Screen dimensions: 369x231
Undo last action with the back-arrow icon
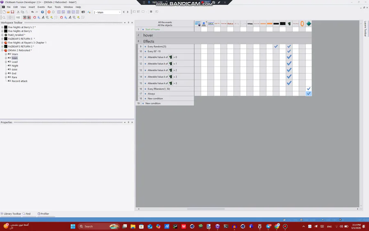pos(32,12)
